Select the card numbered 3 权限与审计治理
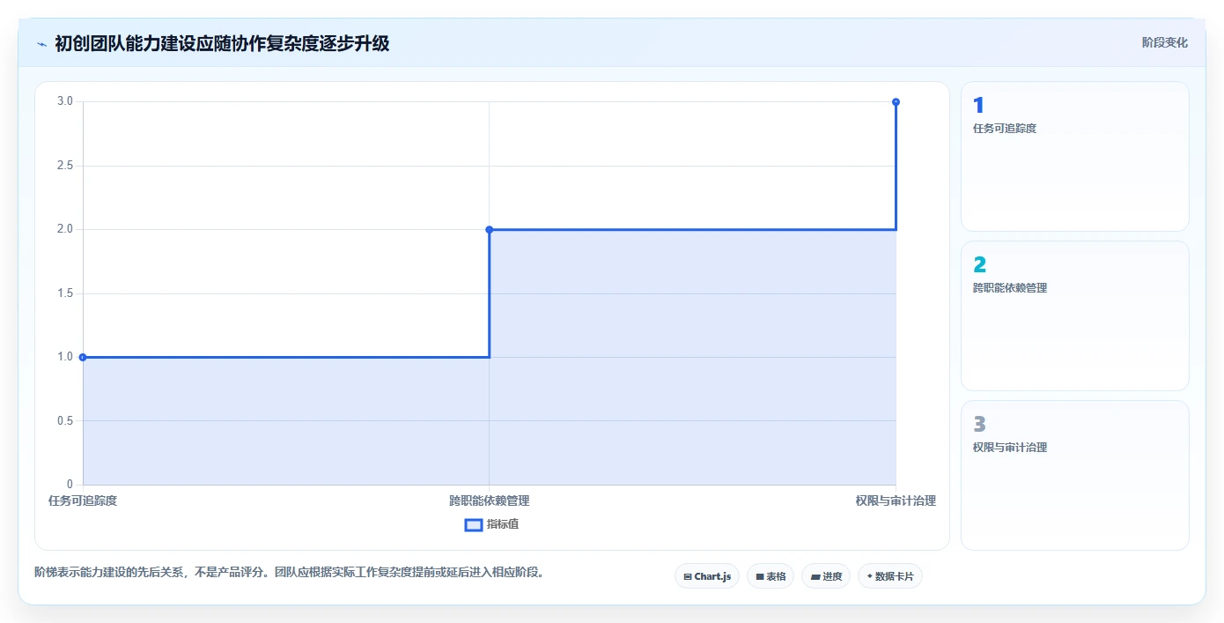 (x=1075, y=475)
